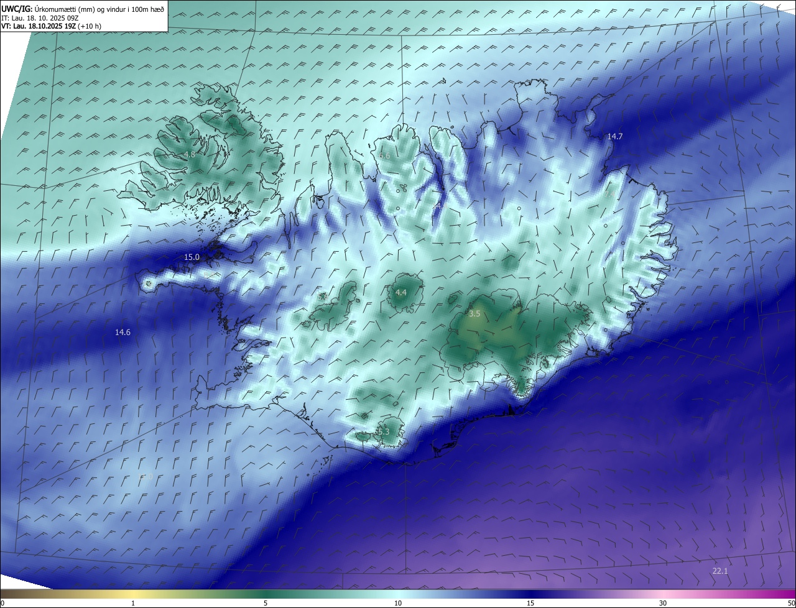Select the valid time line "VT: Lau. 18.10.2025 19Z (+10 h)"

(x=51, y=26)
